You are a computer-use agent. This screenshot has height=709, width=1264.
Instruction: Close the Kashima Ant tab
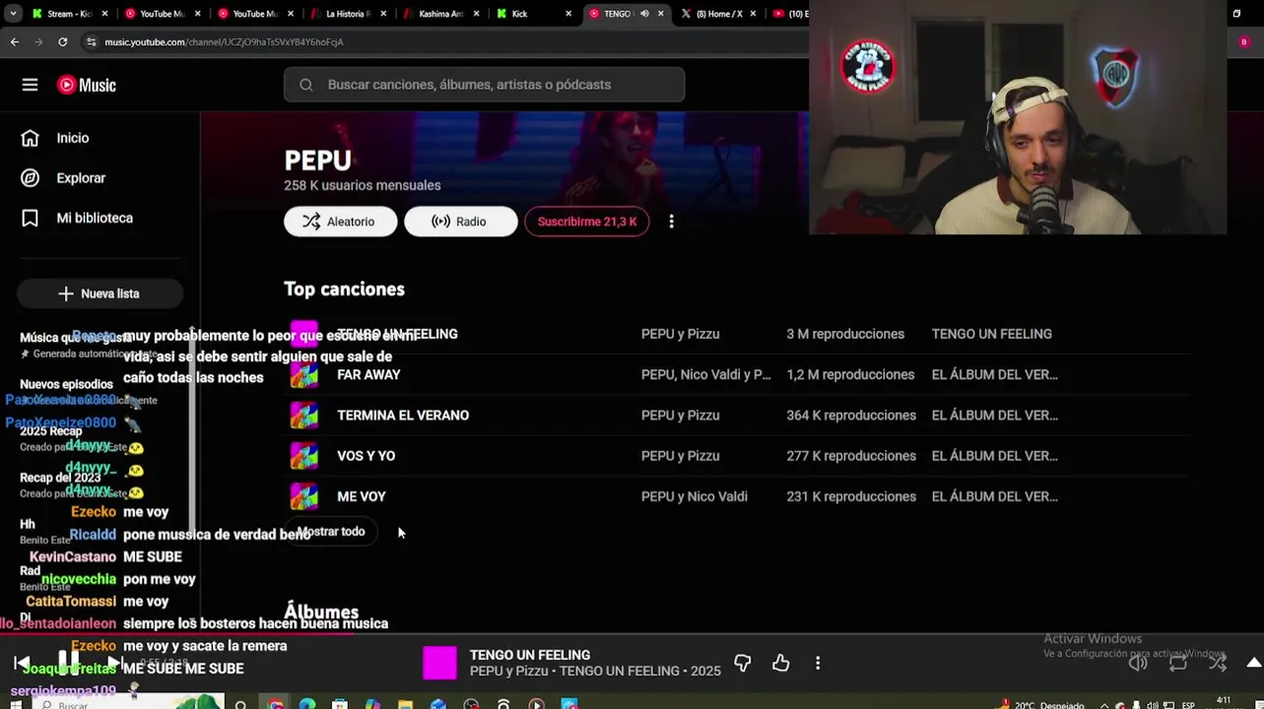475,14
